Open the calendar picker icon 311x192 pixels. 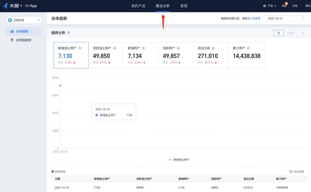[303, 18]
